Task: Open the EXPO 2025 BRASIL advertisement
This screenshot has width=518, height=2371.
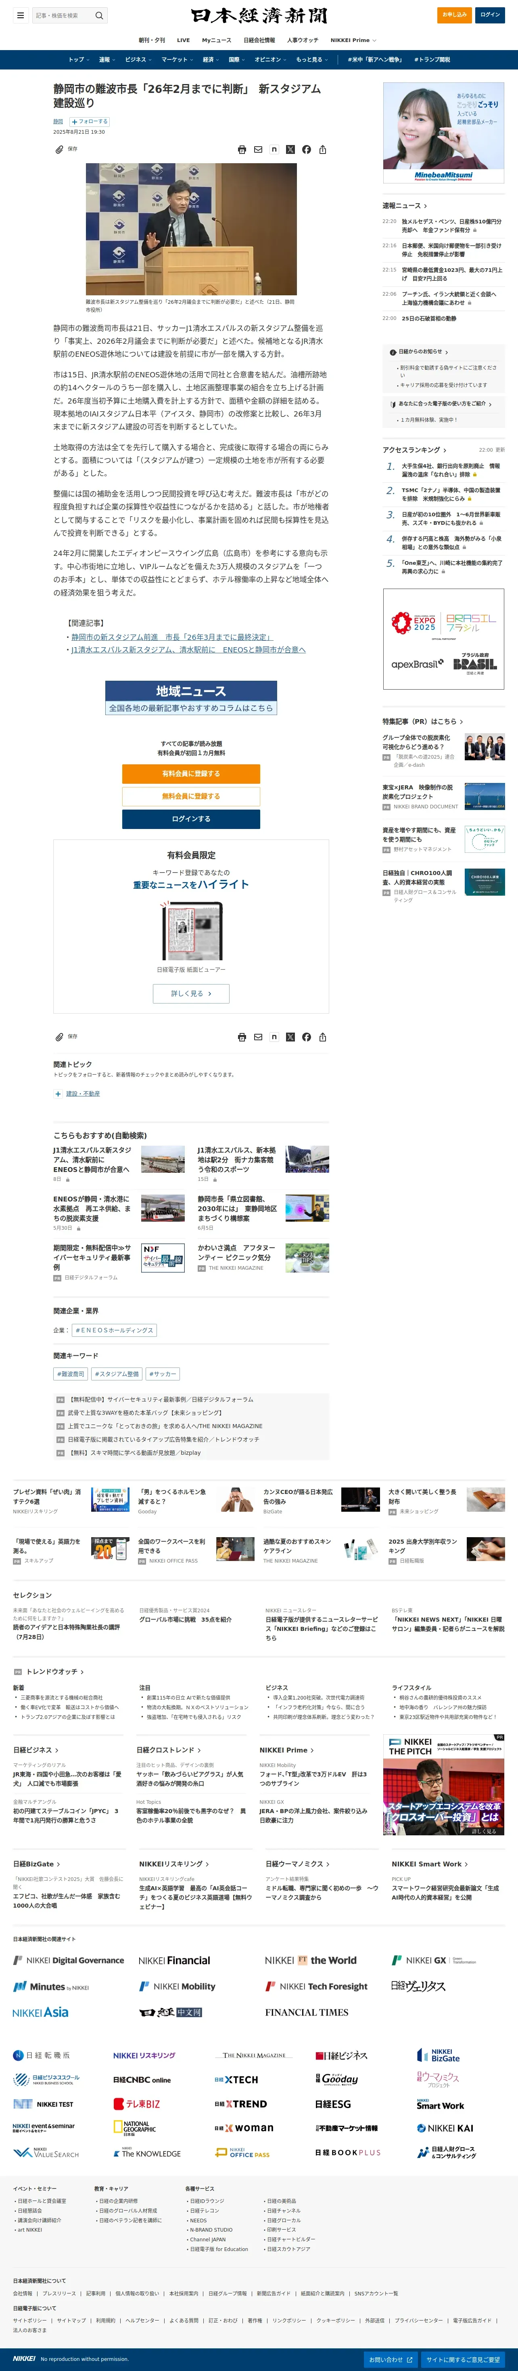Action: [x=444, y=639]
